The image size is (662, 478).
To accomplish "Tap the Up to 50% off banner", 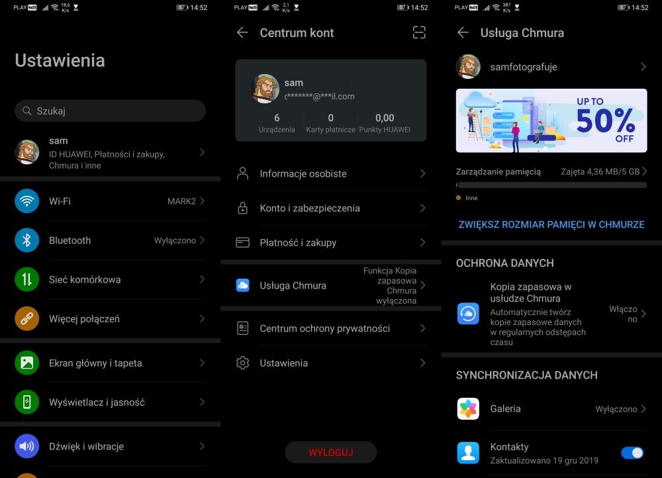I will [x=551, y=120].
